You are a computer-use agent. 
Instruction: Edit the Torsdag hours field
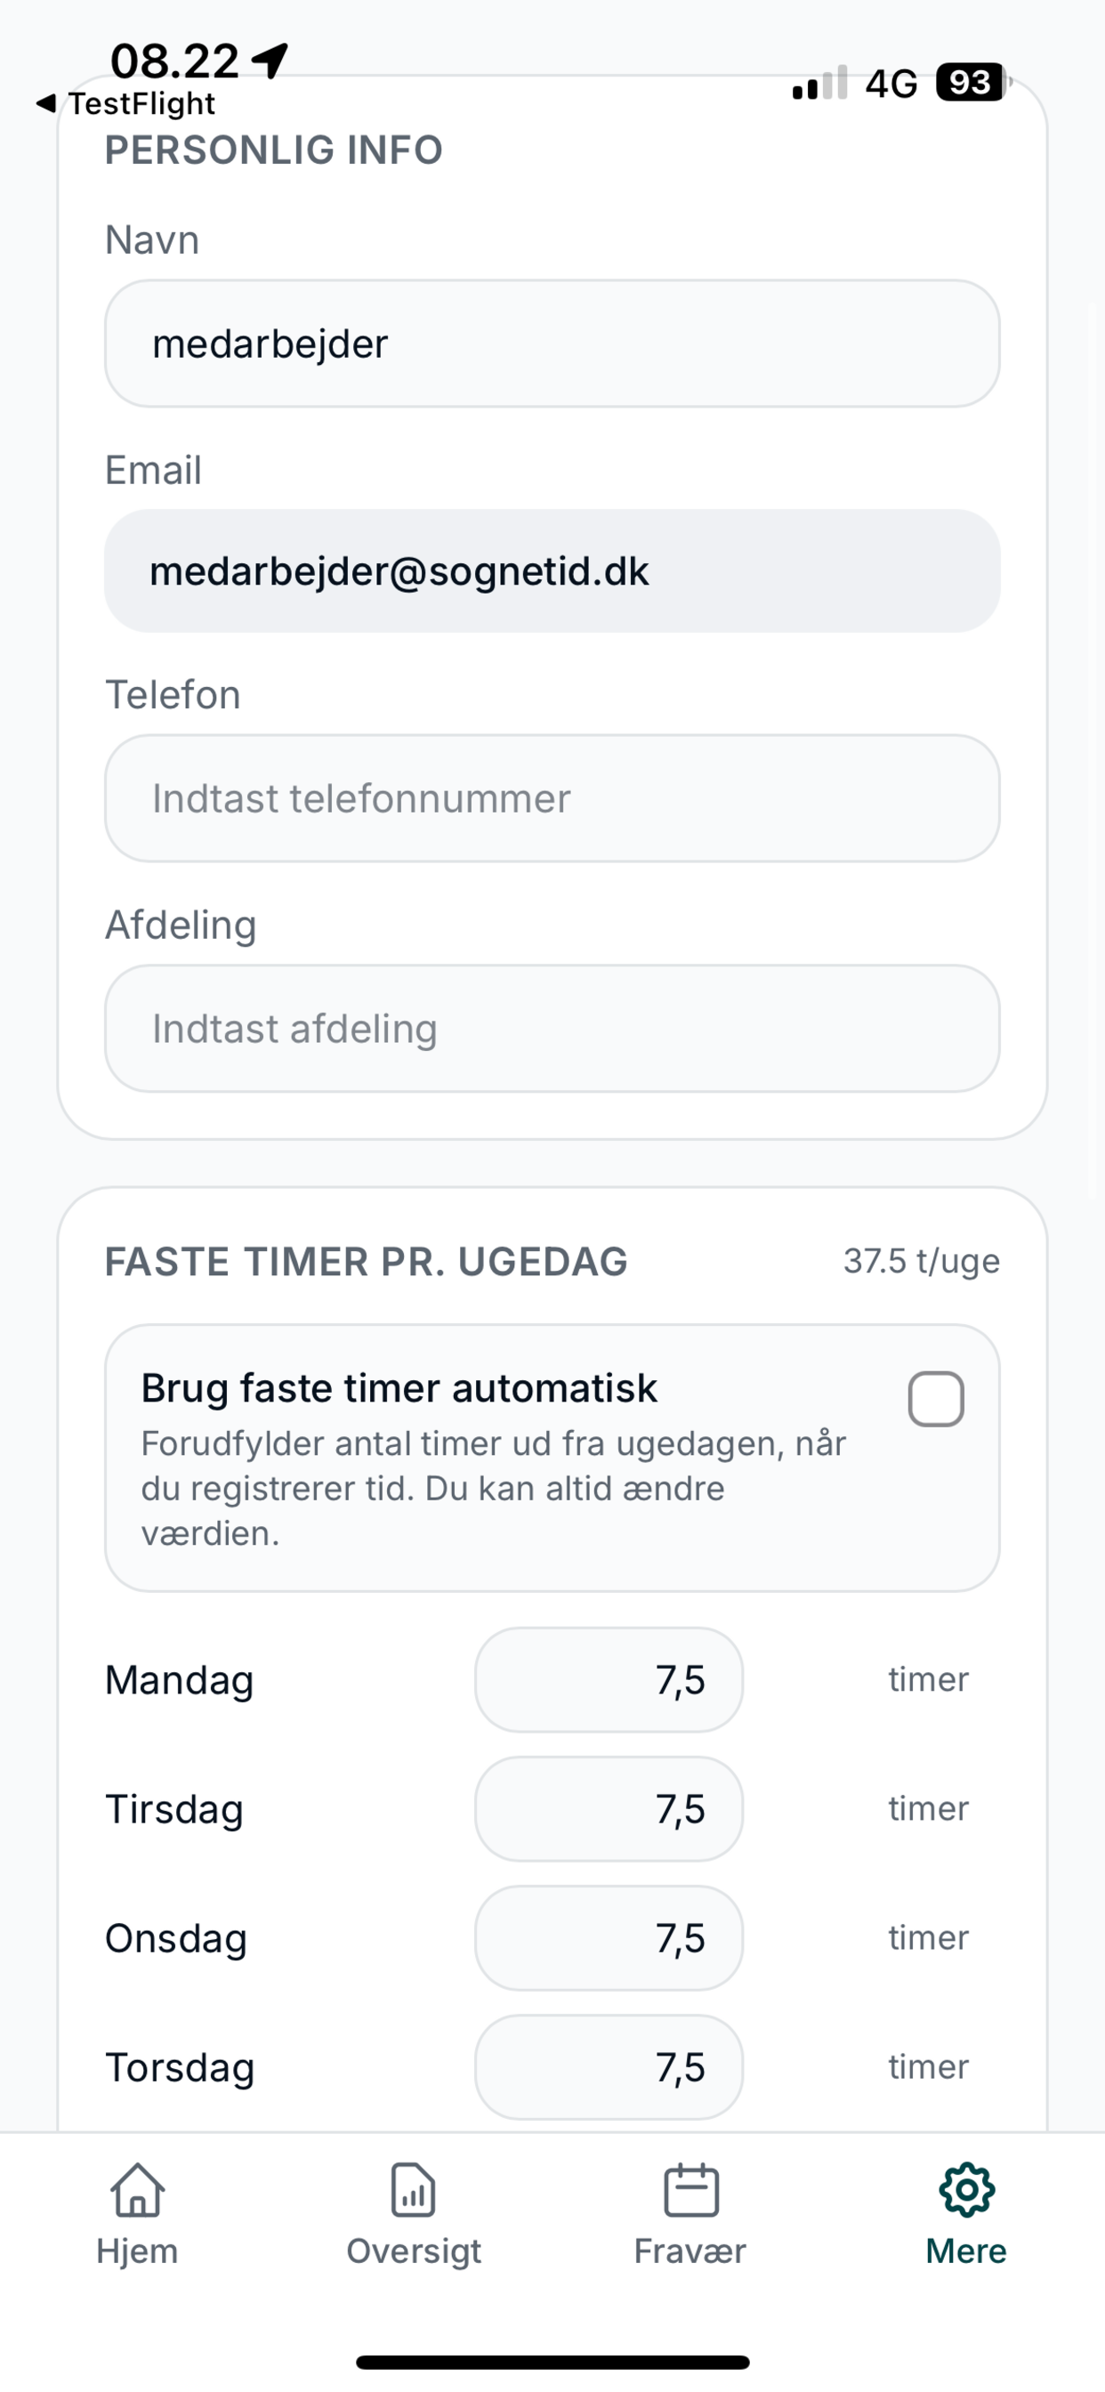click(609, 2067)
